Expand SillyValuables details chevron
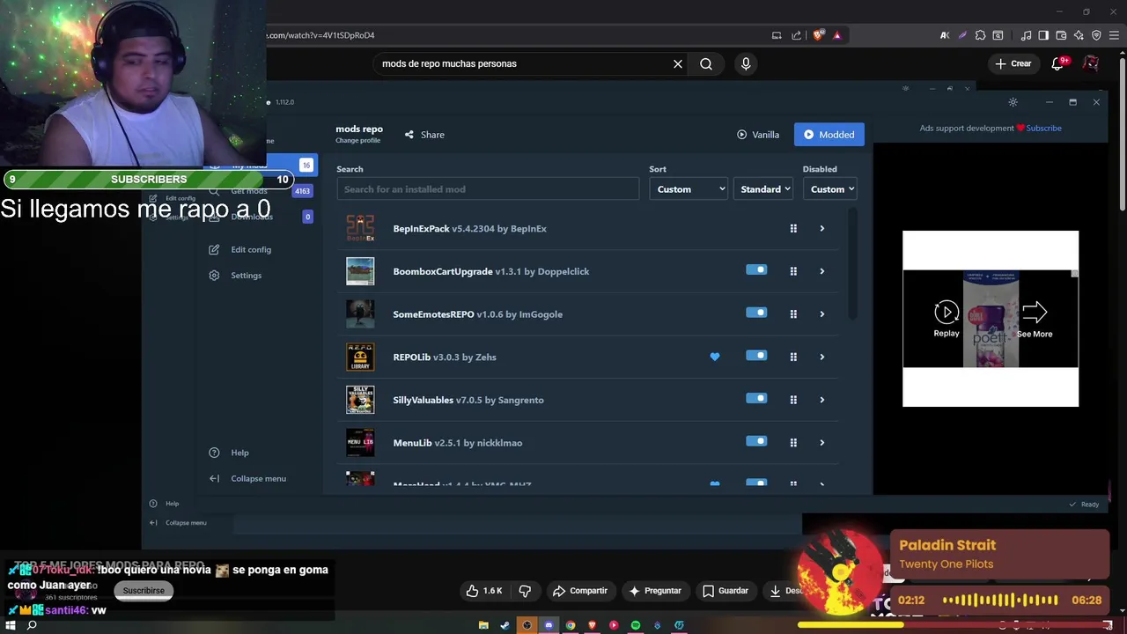 click(x=822, y=400)
